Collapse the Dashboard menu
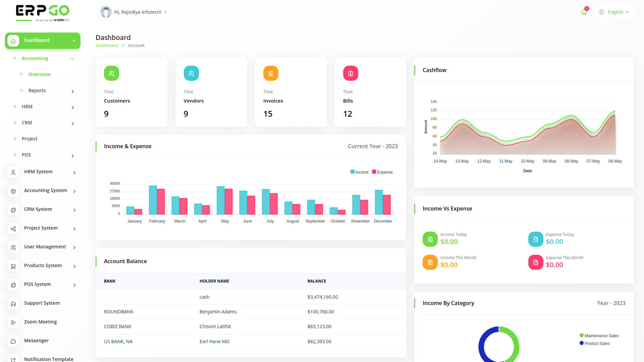 pyautogui.click(x=43, y=41)
